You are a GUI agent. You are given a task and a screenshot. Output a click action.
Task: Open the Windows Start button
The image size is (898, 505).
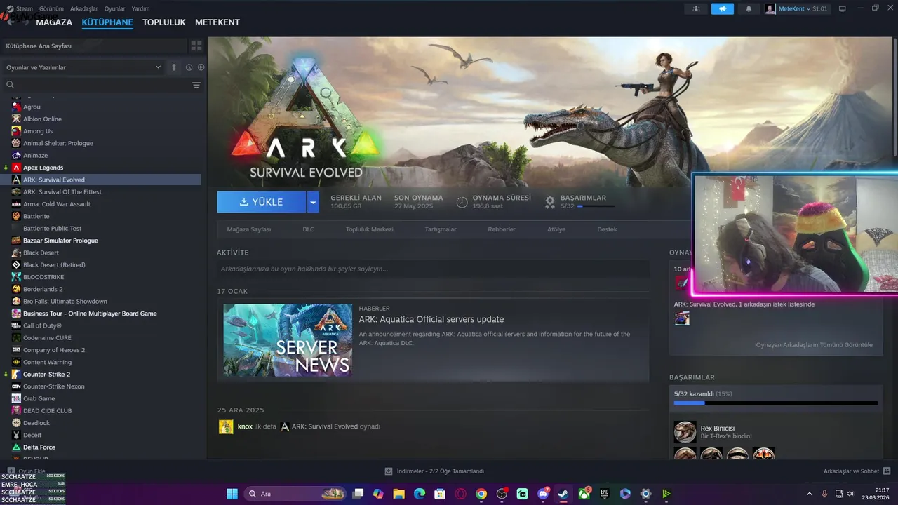pos(232,494)
